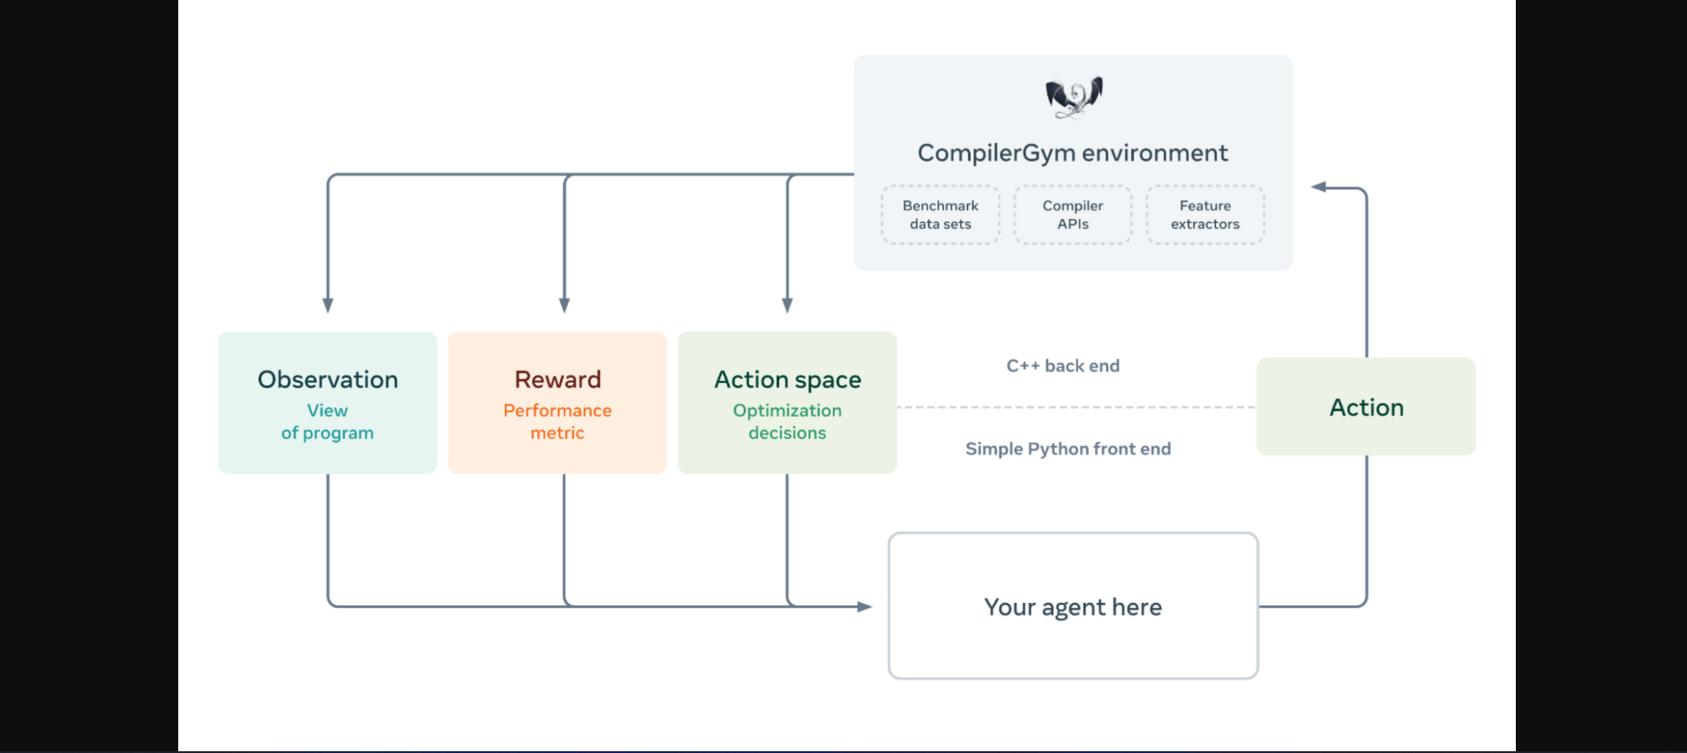
Task: Click the "Feature extractors" dashed box
Action: [1205, 215]
